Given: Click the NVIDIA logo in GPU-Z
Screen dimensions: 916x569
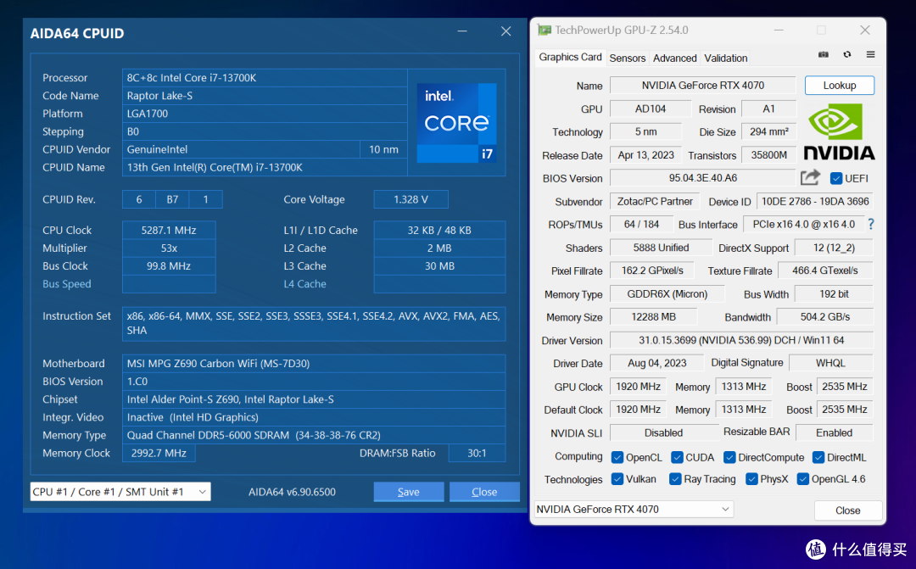Looking at the screenshot, I should [x=839, y=131].
